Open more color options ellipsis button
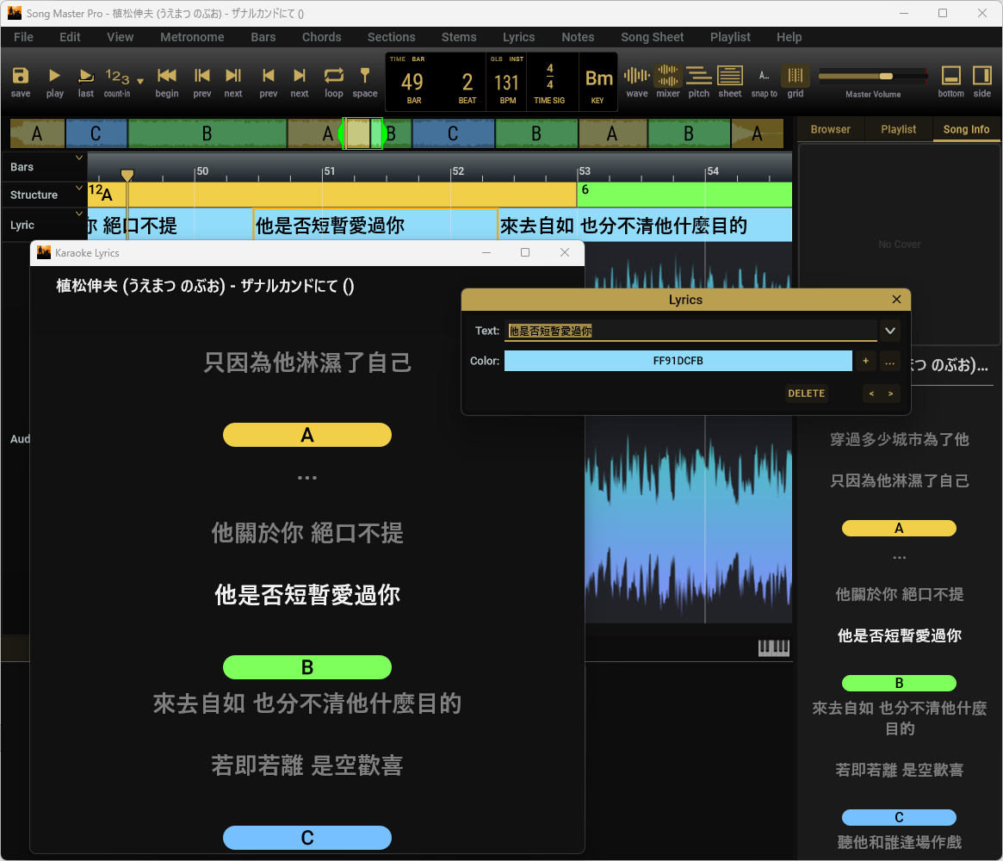The width and height of the screenshot is (1003, 861). pos(889,361)
